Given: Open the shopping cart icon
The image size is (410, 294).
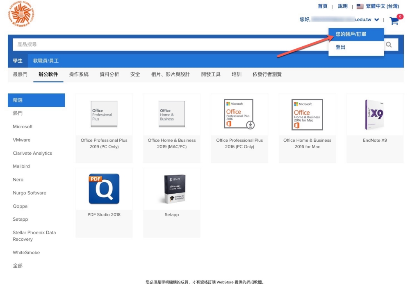Looking at the screenshot, I should point(394,20).
